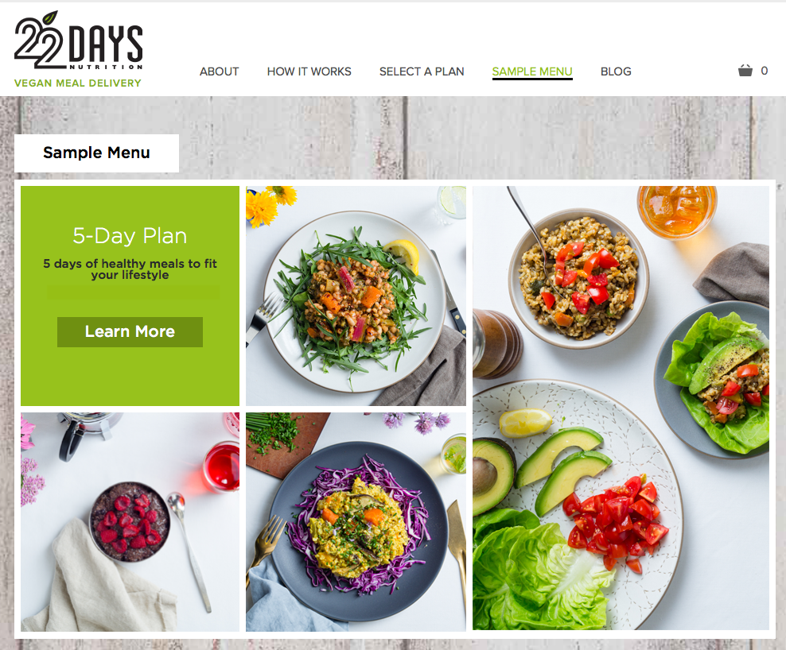Visit the Blog page

point(616,72)
